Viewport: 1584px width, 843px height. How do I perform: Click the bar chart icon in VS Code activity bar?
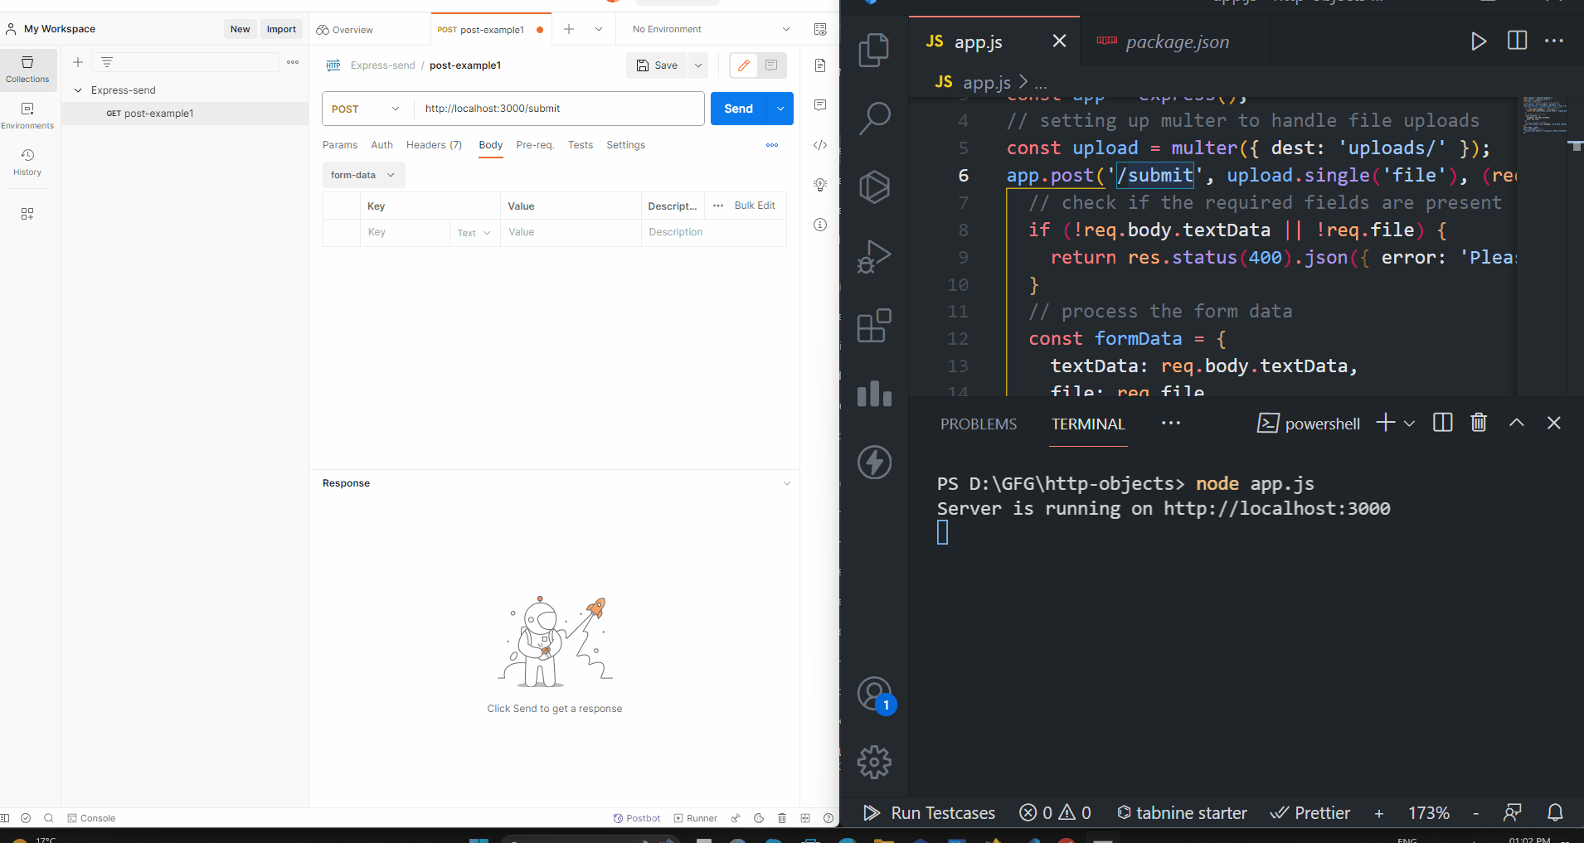pos(874,394)
